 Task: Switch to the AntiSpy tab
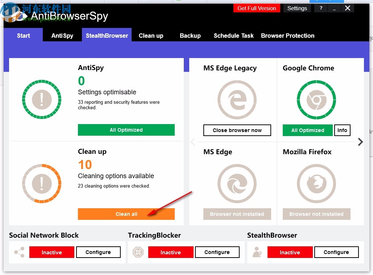coord(62,36)
